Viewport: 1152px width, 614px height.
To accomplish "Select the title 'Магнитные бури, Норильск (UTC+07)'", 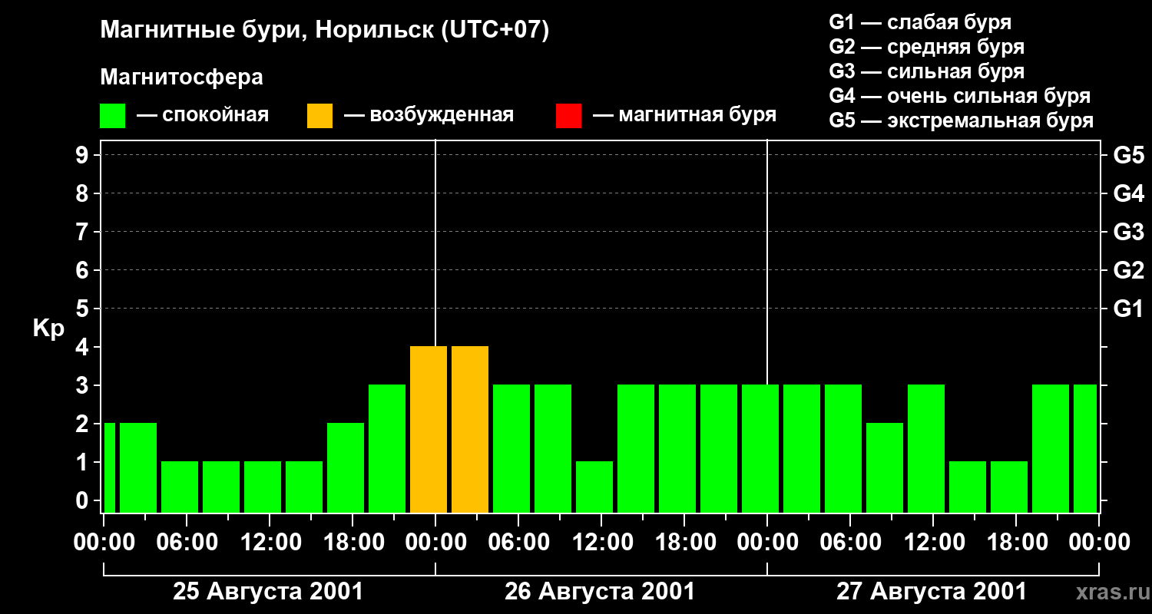I will tap(325, 31).
